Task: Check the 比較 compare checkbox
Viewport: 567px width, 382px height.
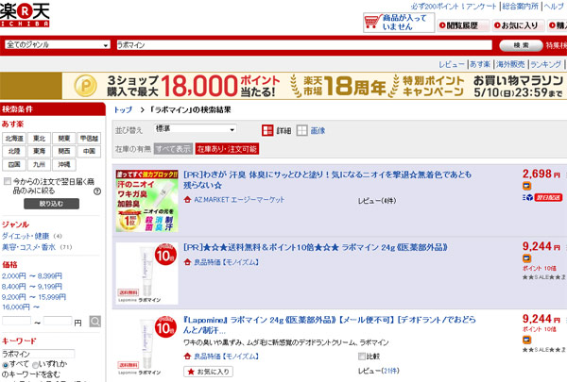Action: pyautogui.click(x=362, y=357)
